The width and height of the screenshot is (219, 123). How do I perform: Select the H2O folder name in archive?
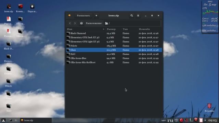coord(73,54)
